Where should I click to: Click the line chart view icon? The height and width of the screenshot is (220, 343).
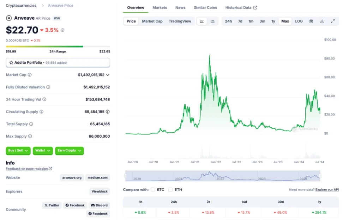click(201, 21)
